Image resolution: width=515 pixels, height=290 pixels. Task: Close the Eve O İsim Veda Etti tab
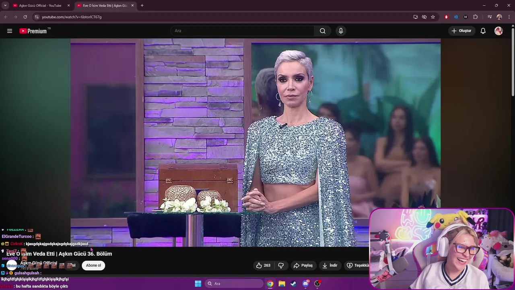click(132, 6)
